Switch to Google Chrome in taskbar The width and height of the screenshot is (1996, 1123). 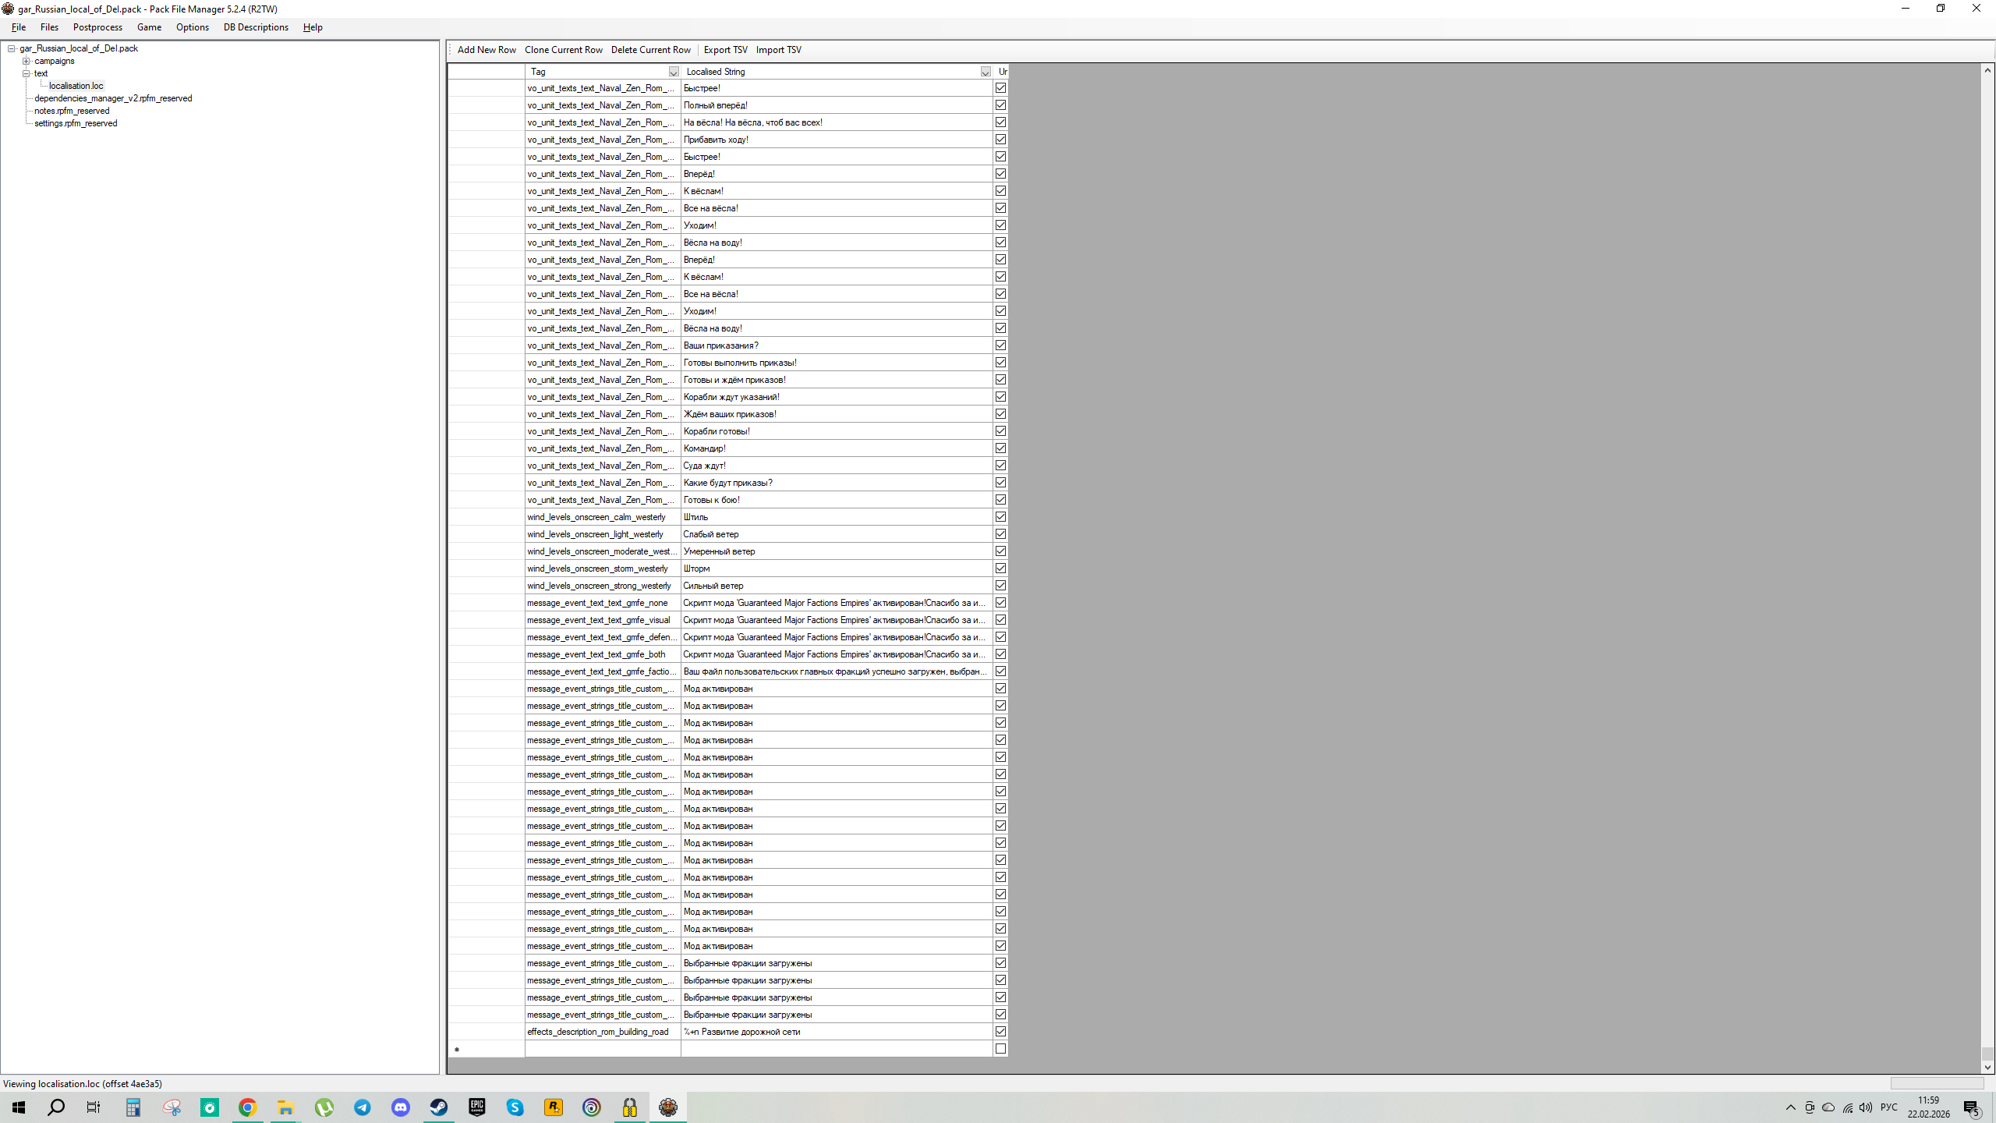[x=248, y=1107]
